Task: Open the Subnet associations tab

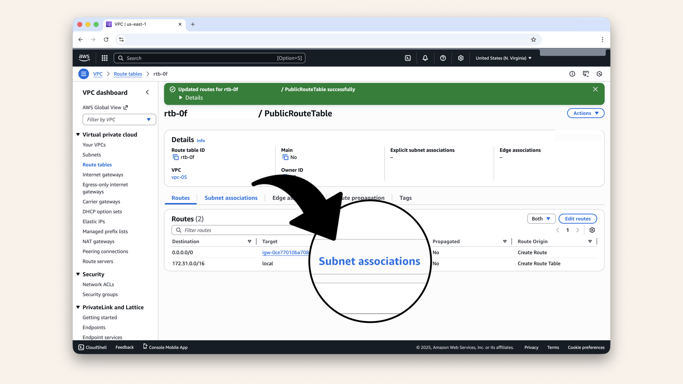Action: pyautogui.click(x=231, y=198)
